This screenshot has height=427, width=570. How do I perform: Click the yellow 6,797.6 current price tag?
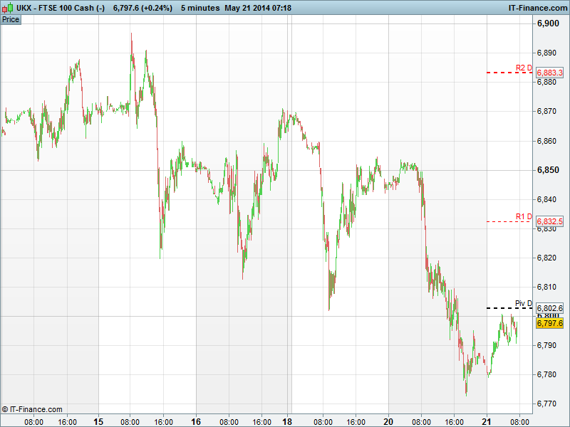click(549, 323)
